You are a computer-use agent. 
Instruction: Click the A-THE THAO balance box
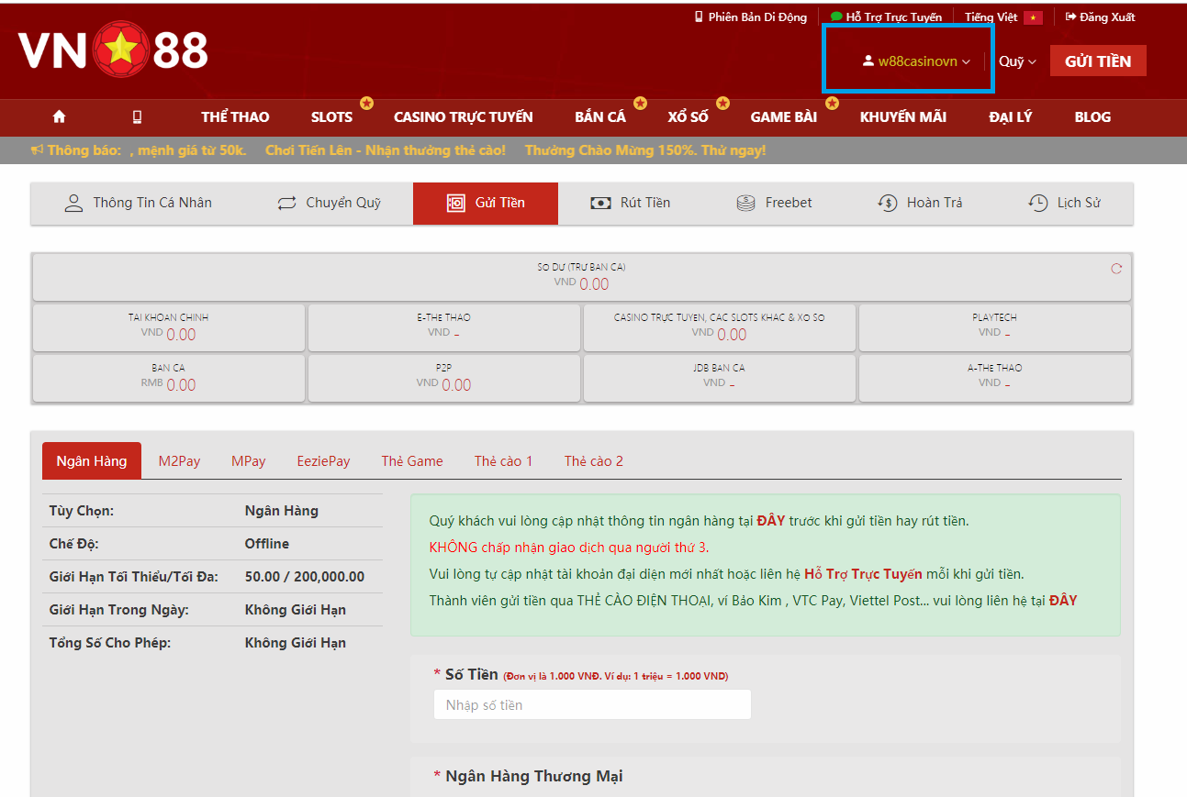(x=994, y=378)
